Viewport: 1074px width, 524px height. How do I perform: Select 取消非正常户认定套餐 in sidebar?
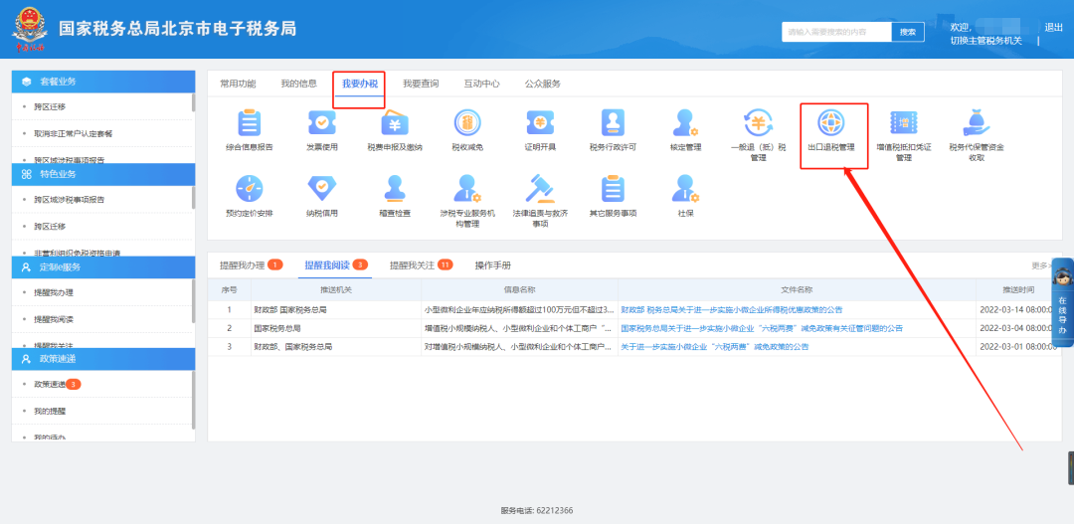point(74,133)
